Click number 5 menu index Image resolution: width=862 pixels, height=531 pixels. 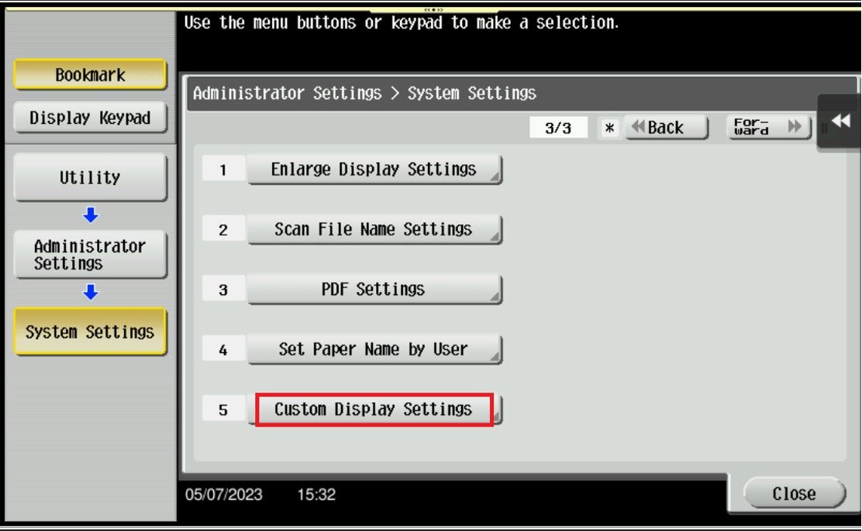pyautogui.click(x=223, y=409)
